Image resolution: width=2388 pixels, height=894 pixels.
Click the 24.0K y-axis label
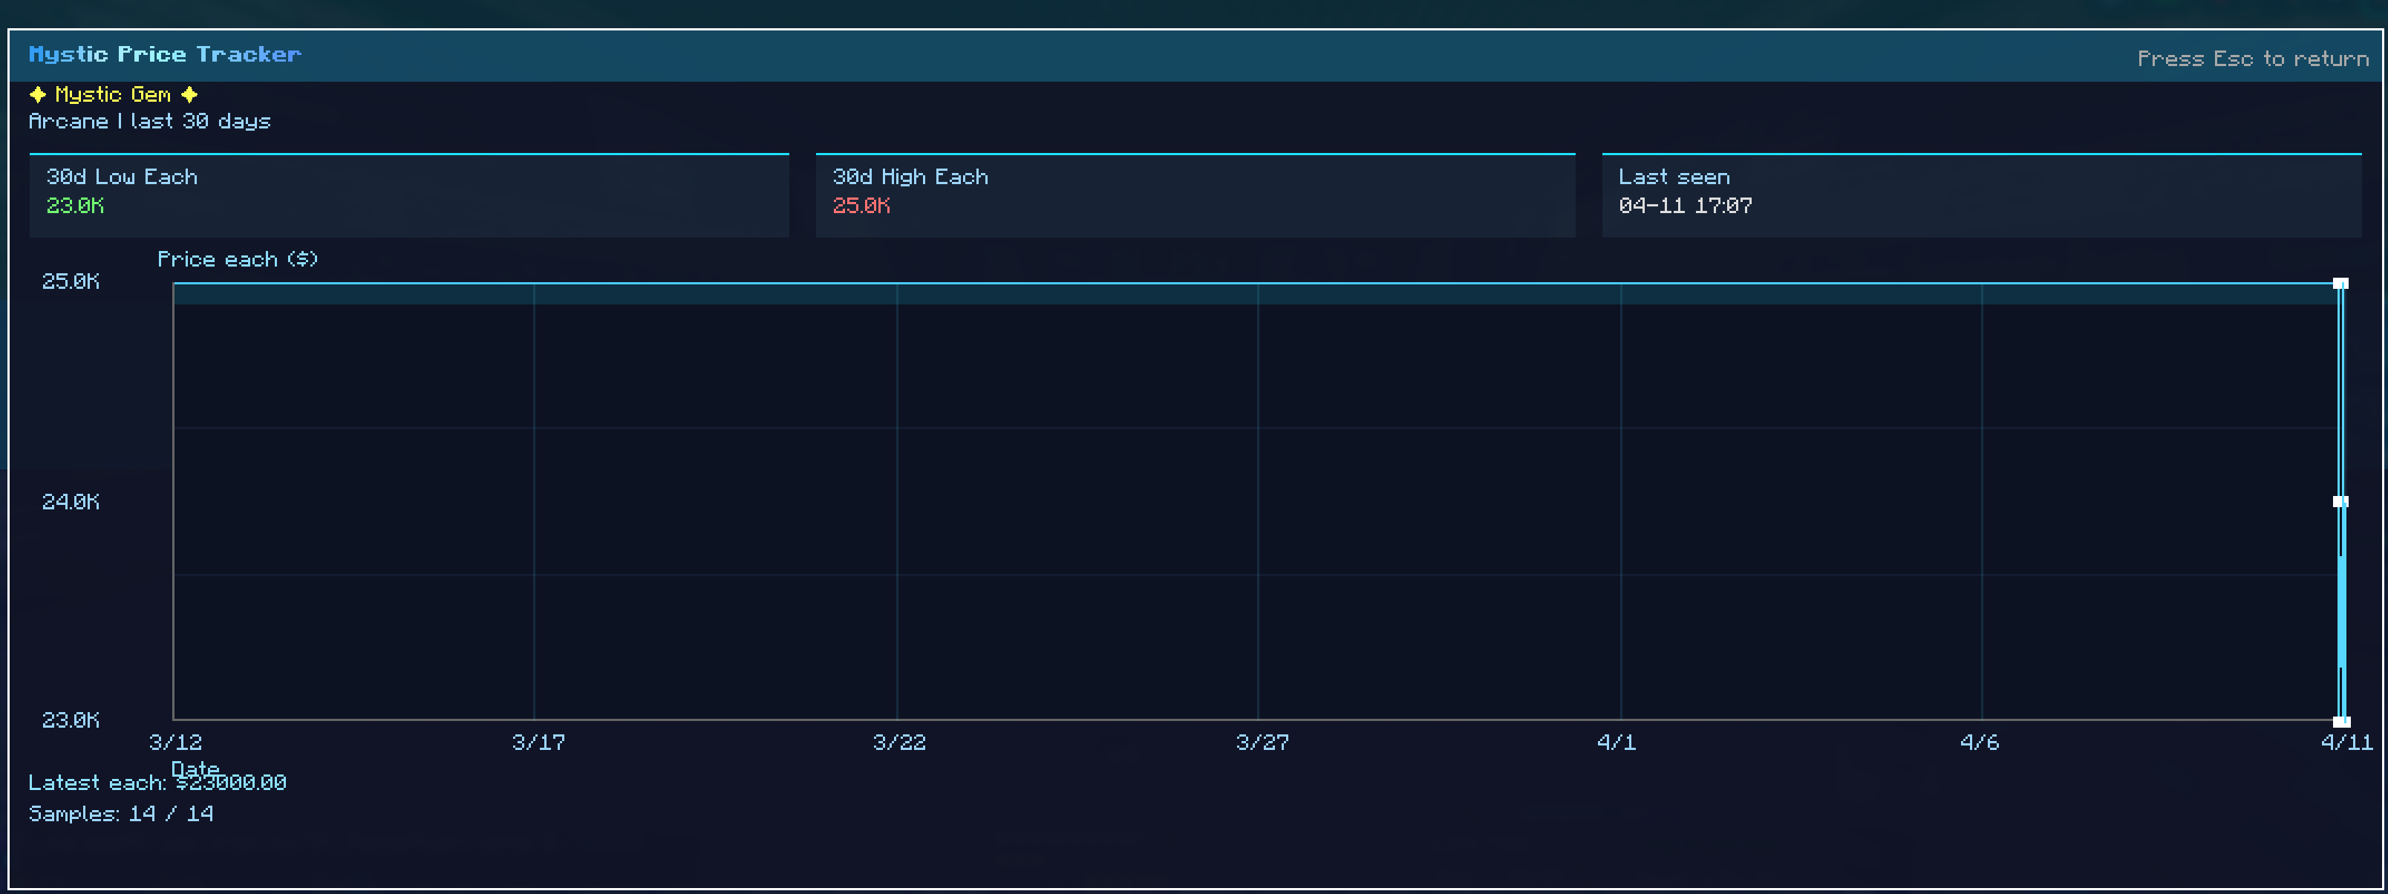(71, 502)
